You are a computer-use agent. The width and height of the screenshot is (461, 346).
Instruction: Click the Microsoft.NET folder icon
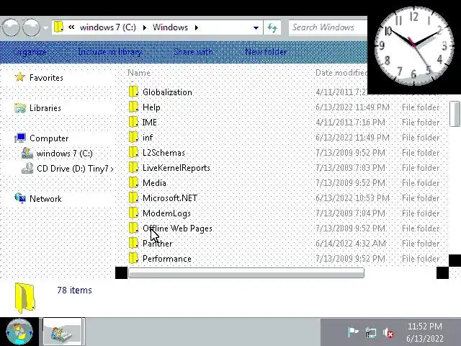click(x=133, y=198)
